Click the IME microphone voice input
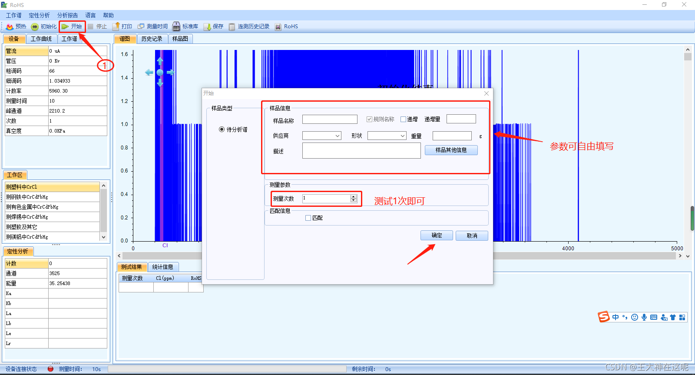The image size is (695, 375). point(644,317)
